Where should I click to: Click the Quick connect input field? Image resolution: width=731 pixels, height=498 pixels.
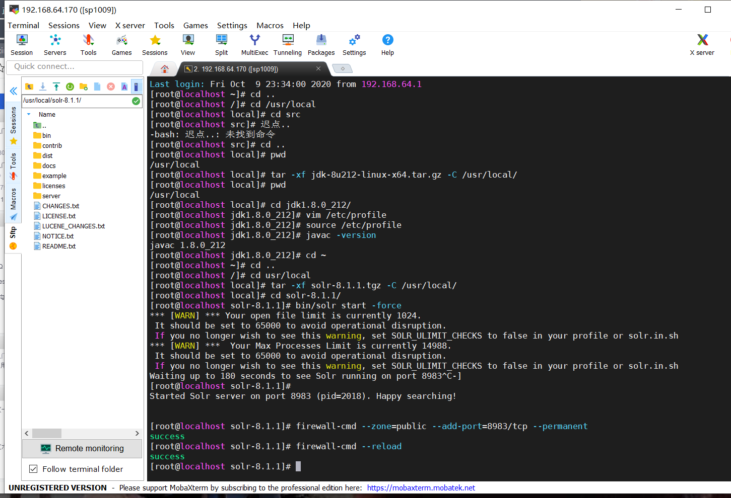pos(75,66)
